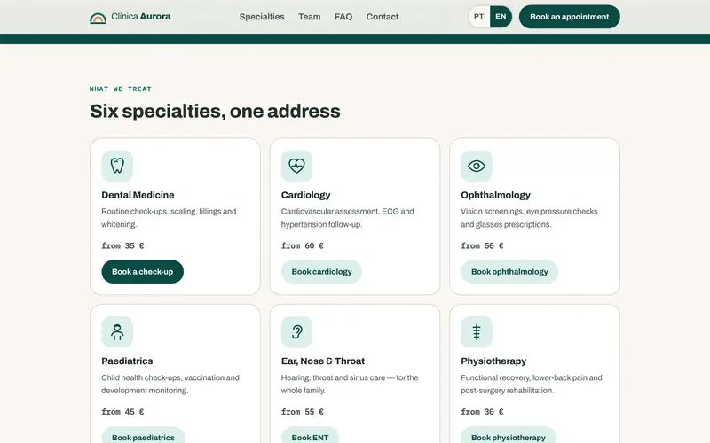
Task: Click the Book cardiology button
Action: click(321, 272)
